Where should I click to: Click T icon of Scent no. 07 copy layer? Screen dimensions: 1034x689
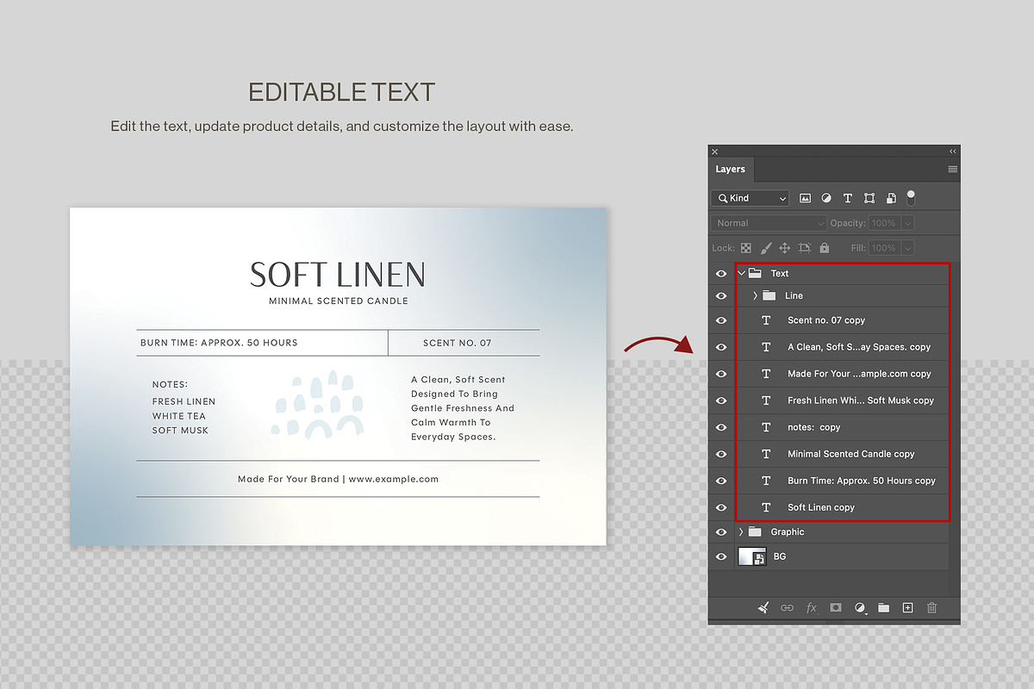(766, 320)
